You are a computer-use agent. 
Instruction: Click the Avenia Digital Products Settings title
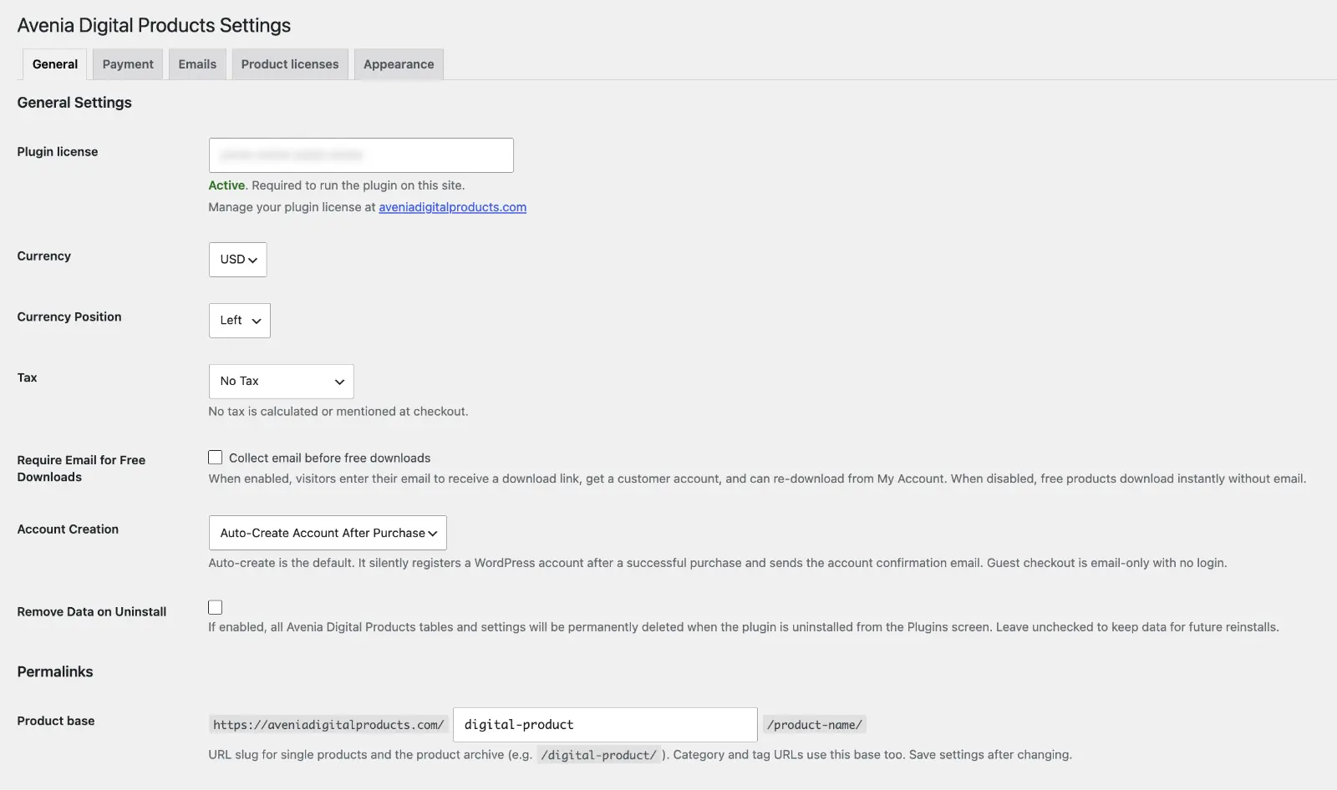154,25
